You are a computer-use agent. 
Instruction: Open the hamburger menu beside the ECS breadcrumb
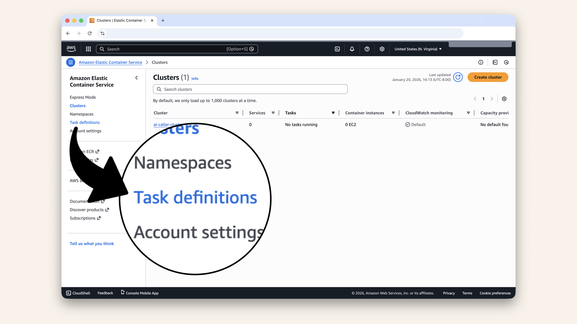coord(71,62)
